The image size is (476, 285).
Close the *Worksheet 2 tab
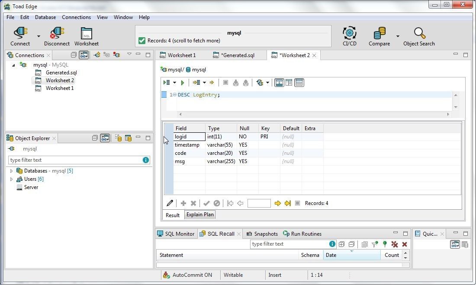coord(314,55)
